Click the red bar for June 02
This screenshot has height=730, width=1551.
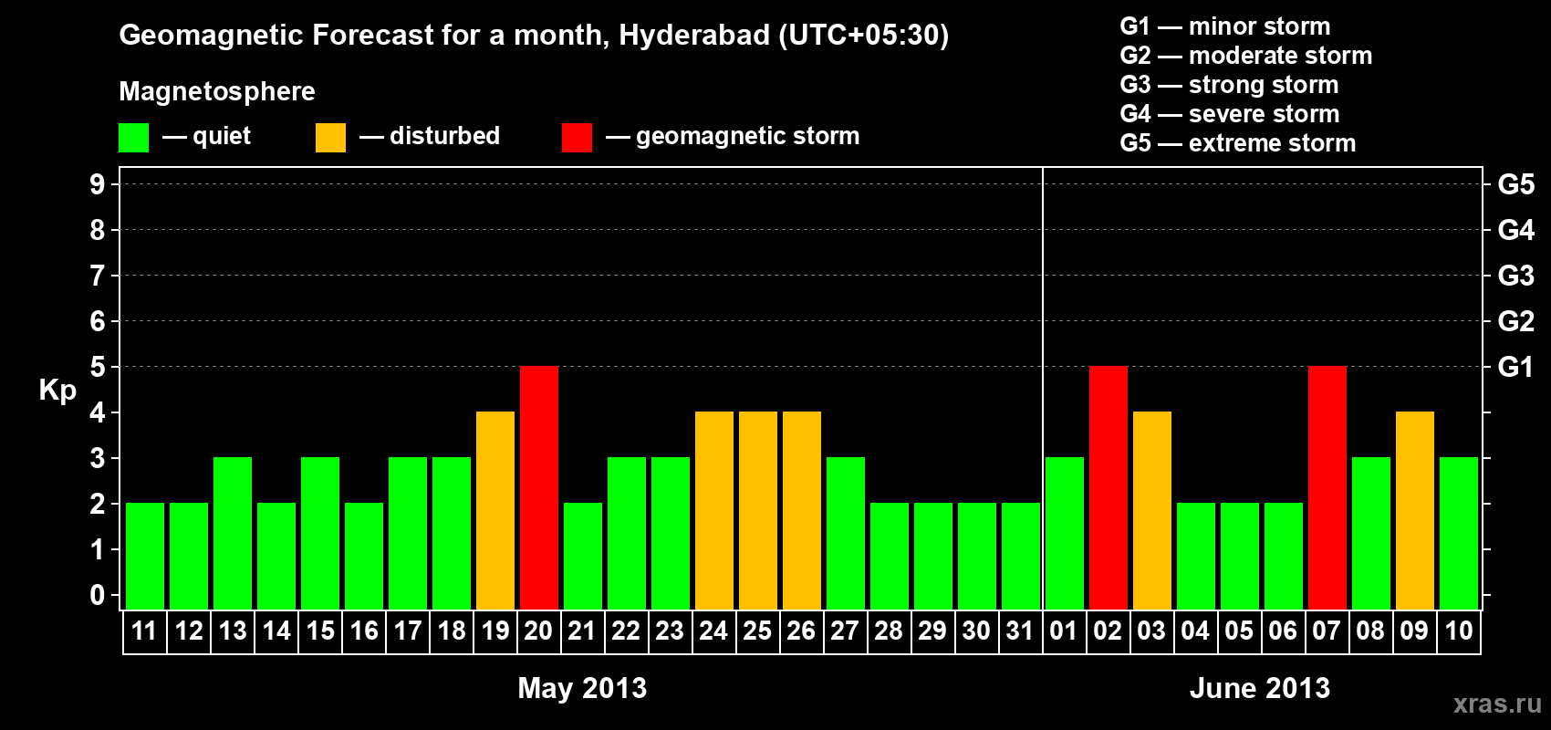1109,488
